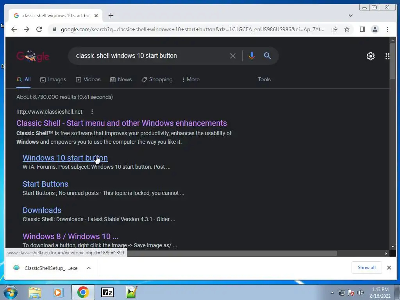The height and width of the screenshot is (300, 400).
Task: Open the Windows 8 / Windows 10 link
Action: click(70, 236)
